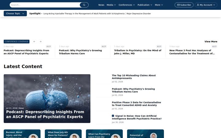Open the My Account user menu

coord(206,5)
